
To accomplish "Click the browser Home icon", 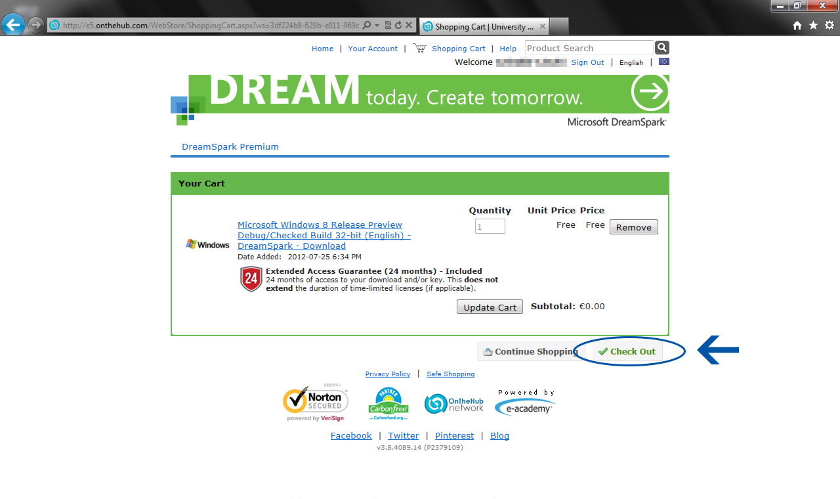I will [797, 25].
